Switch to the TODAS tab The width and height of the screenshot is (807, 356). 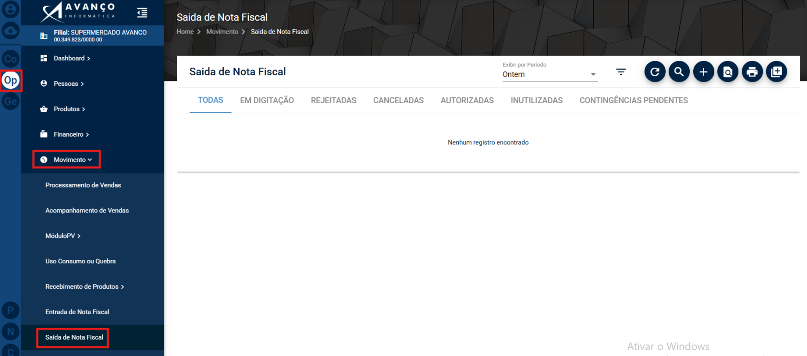210,100
